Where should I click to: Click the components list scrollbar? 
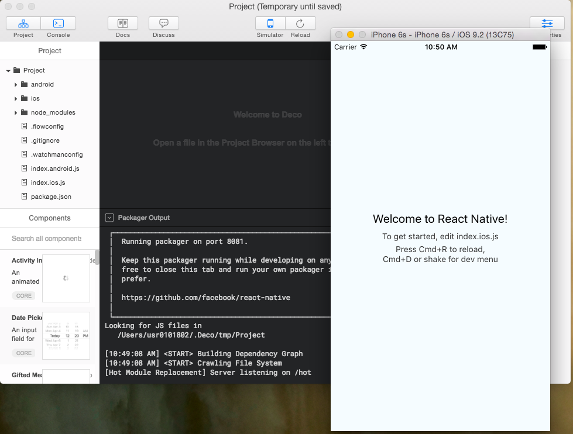(97, 257)
